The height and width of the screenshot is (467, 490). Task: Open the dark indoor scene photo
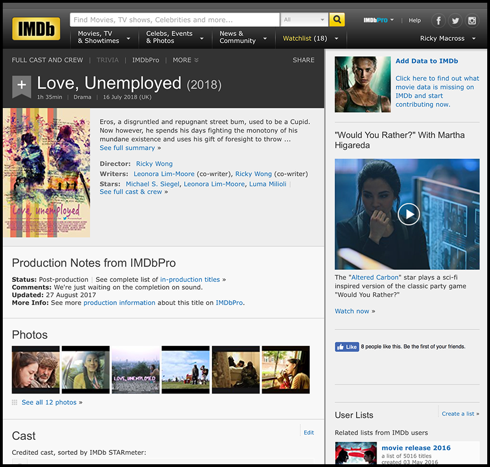pyautogui.click(x=236, y=370)
